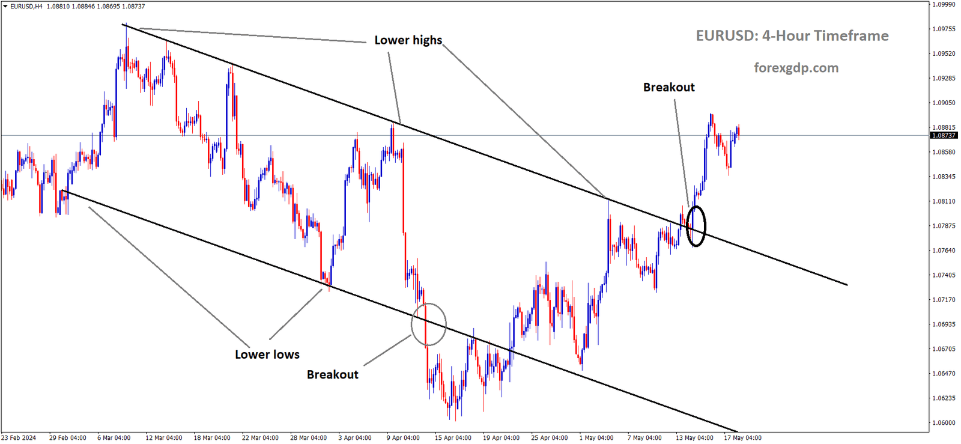Click the 1.06470 price axis label

tap(944, 374)
